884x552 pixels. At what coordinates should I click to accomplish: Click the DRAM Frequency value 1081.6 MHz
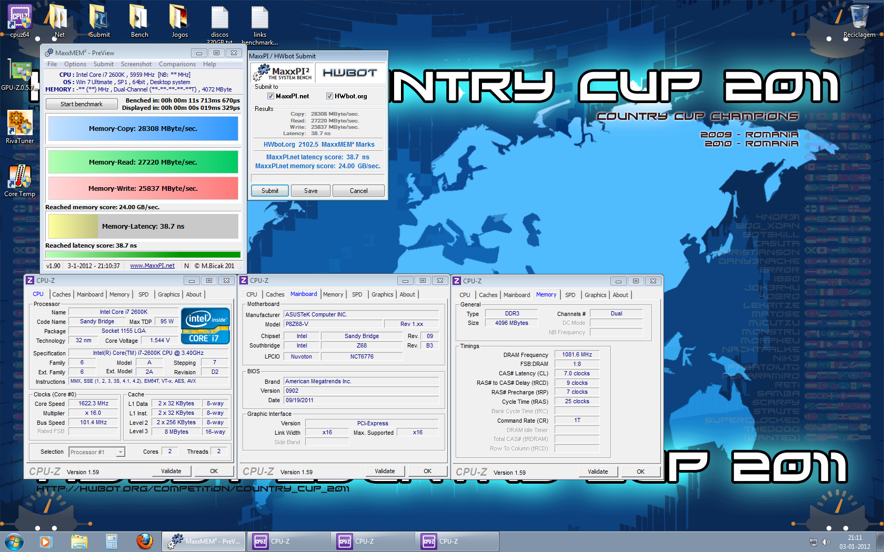tap(577, 355)
